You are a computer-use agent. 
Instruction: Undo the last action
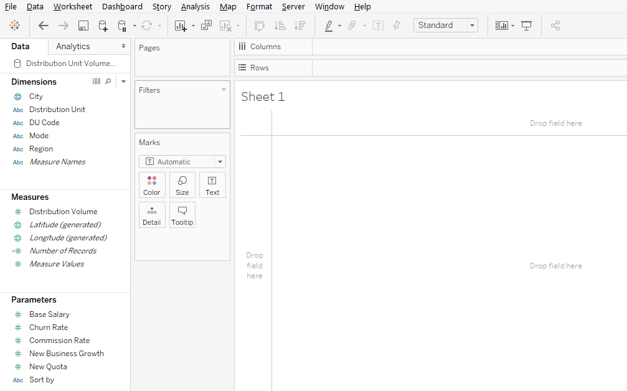point(43,26)
